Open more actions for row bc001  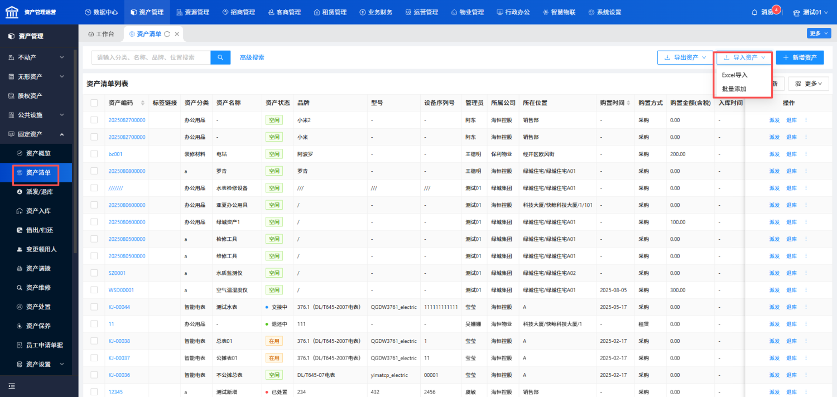(x=806, y=154)
